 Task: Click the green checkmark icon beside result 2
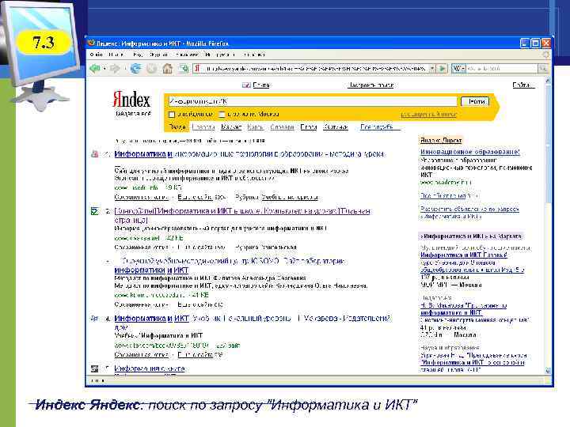94,211
